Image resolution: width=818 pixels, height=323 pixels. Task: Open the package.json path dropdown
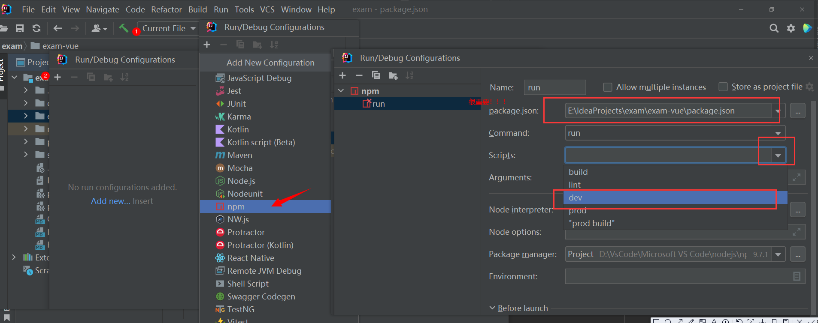[x=778, y=111]
